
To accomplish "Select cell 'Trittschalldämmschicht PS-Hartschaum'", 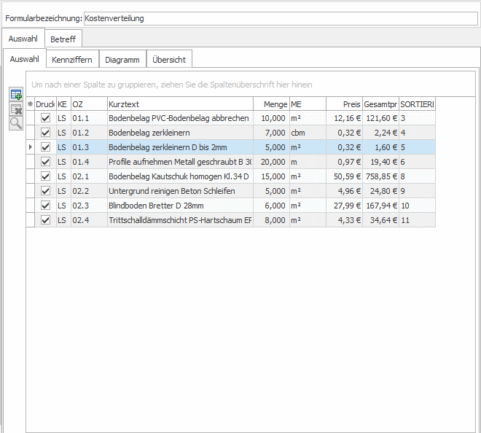I will pos(180,220).
